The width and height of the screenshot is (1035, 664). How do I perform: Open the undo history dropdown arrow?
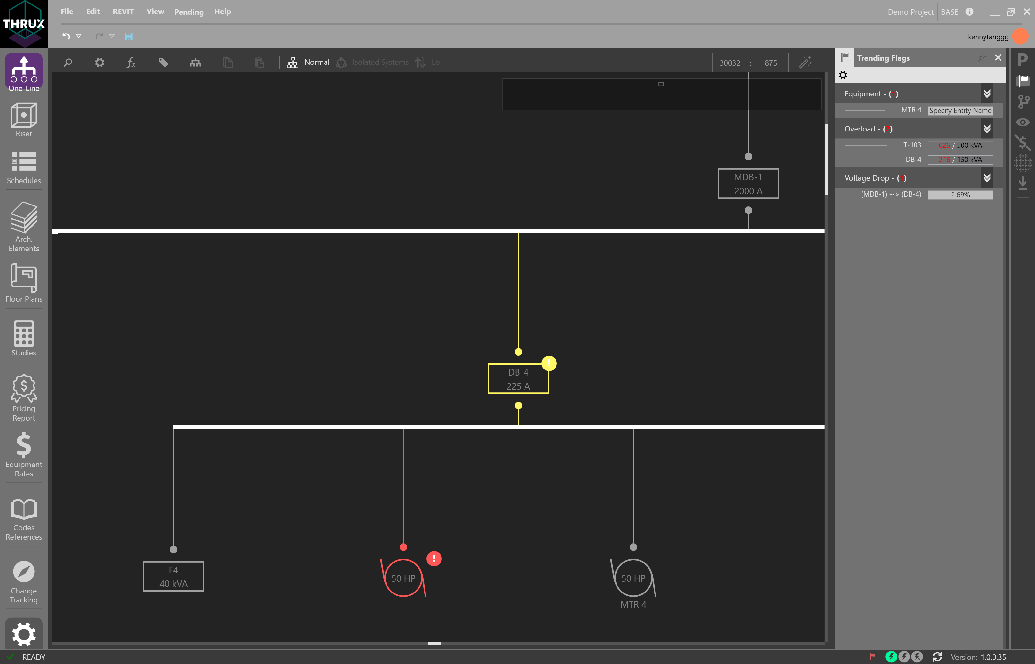point(79,36)
